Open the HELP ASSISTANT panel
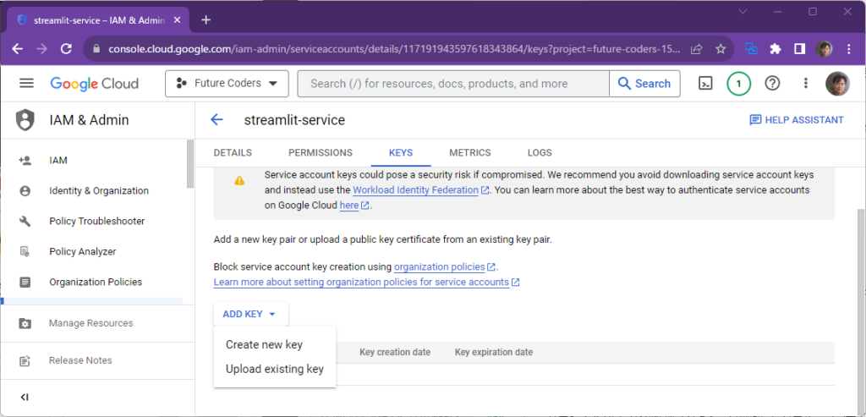Viewport: 866px width, 417px height. [797, 120]
